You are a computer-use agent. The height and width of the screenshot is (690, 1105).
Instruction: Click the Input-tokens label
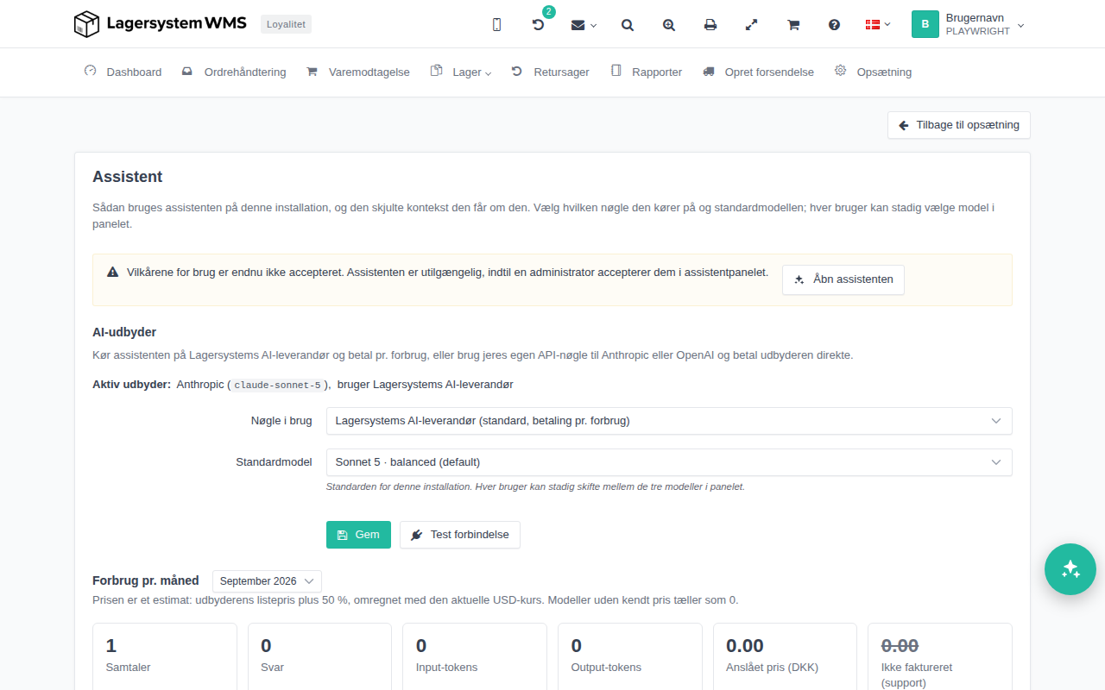pos(447,668)
